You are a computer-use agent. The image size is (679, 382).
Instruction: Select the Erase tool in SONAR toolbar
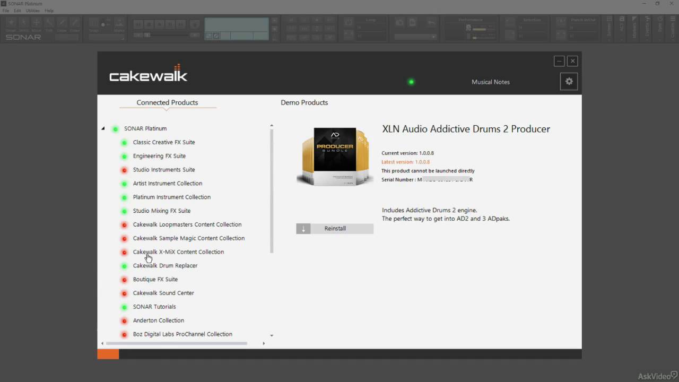pyautogui.click(x=75, y=23)
